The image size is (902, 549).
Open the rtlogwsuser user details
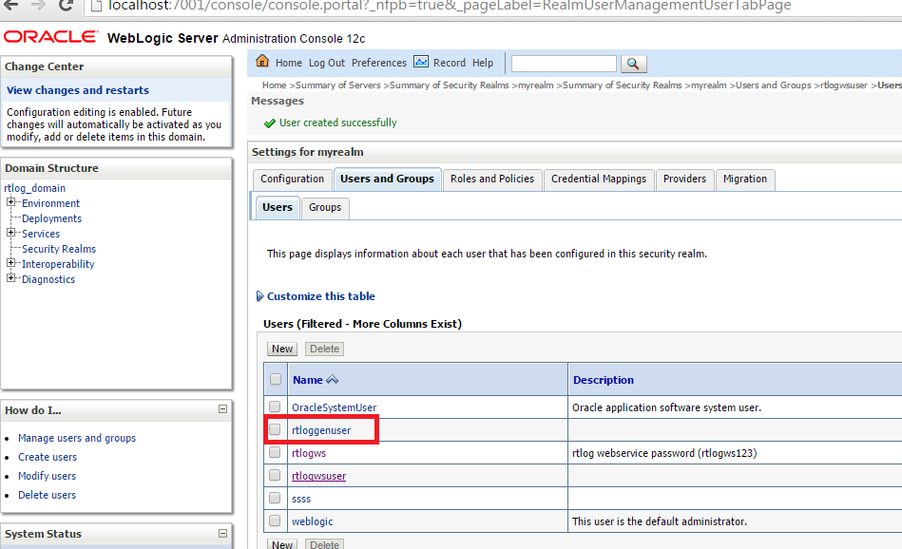click(x=318, y=475)
